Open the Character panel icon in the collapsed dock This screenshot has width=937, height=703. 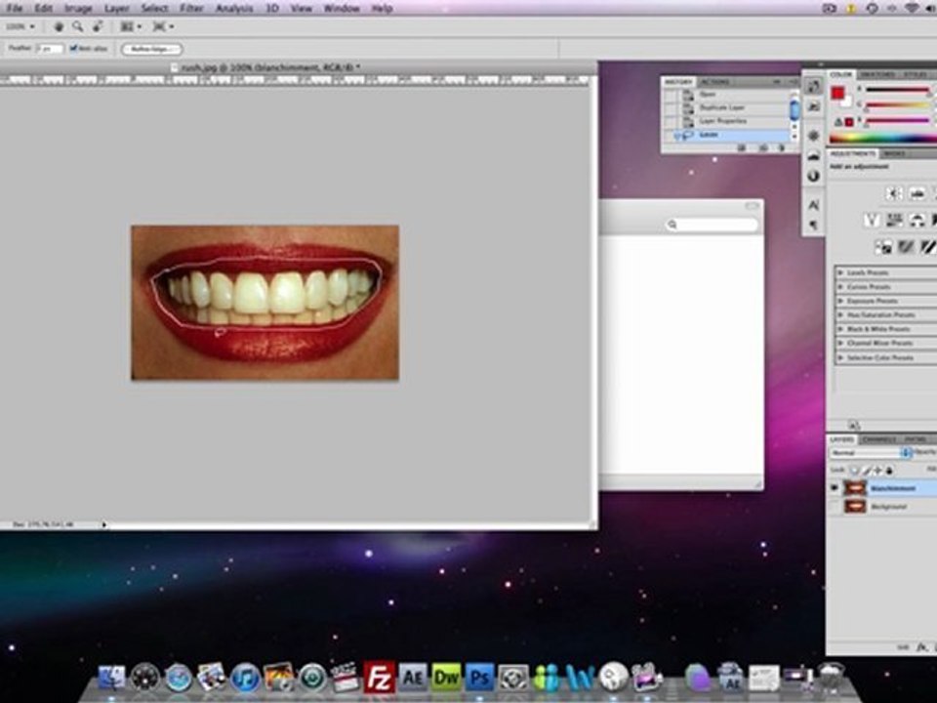click(813, 205)
